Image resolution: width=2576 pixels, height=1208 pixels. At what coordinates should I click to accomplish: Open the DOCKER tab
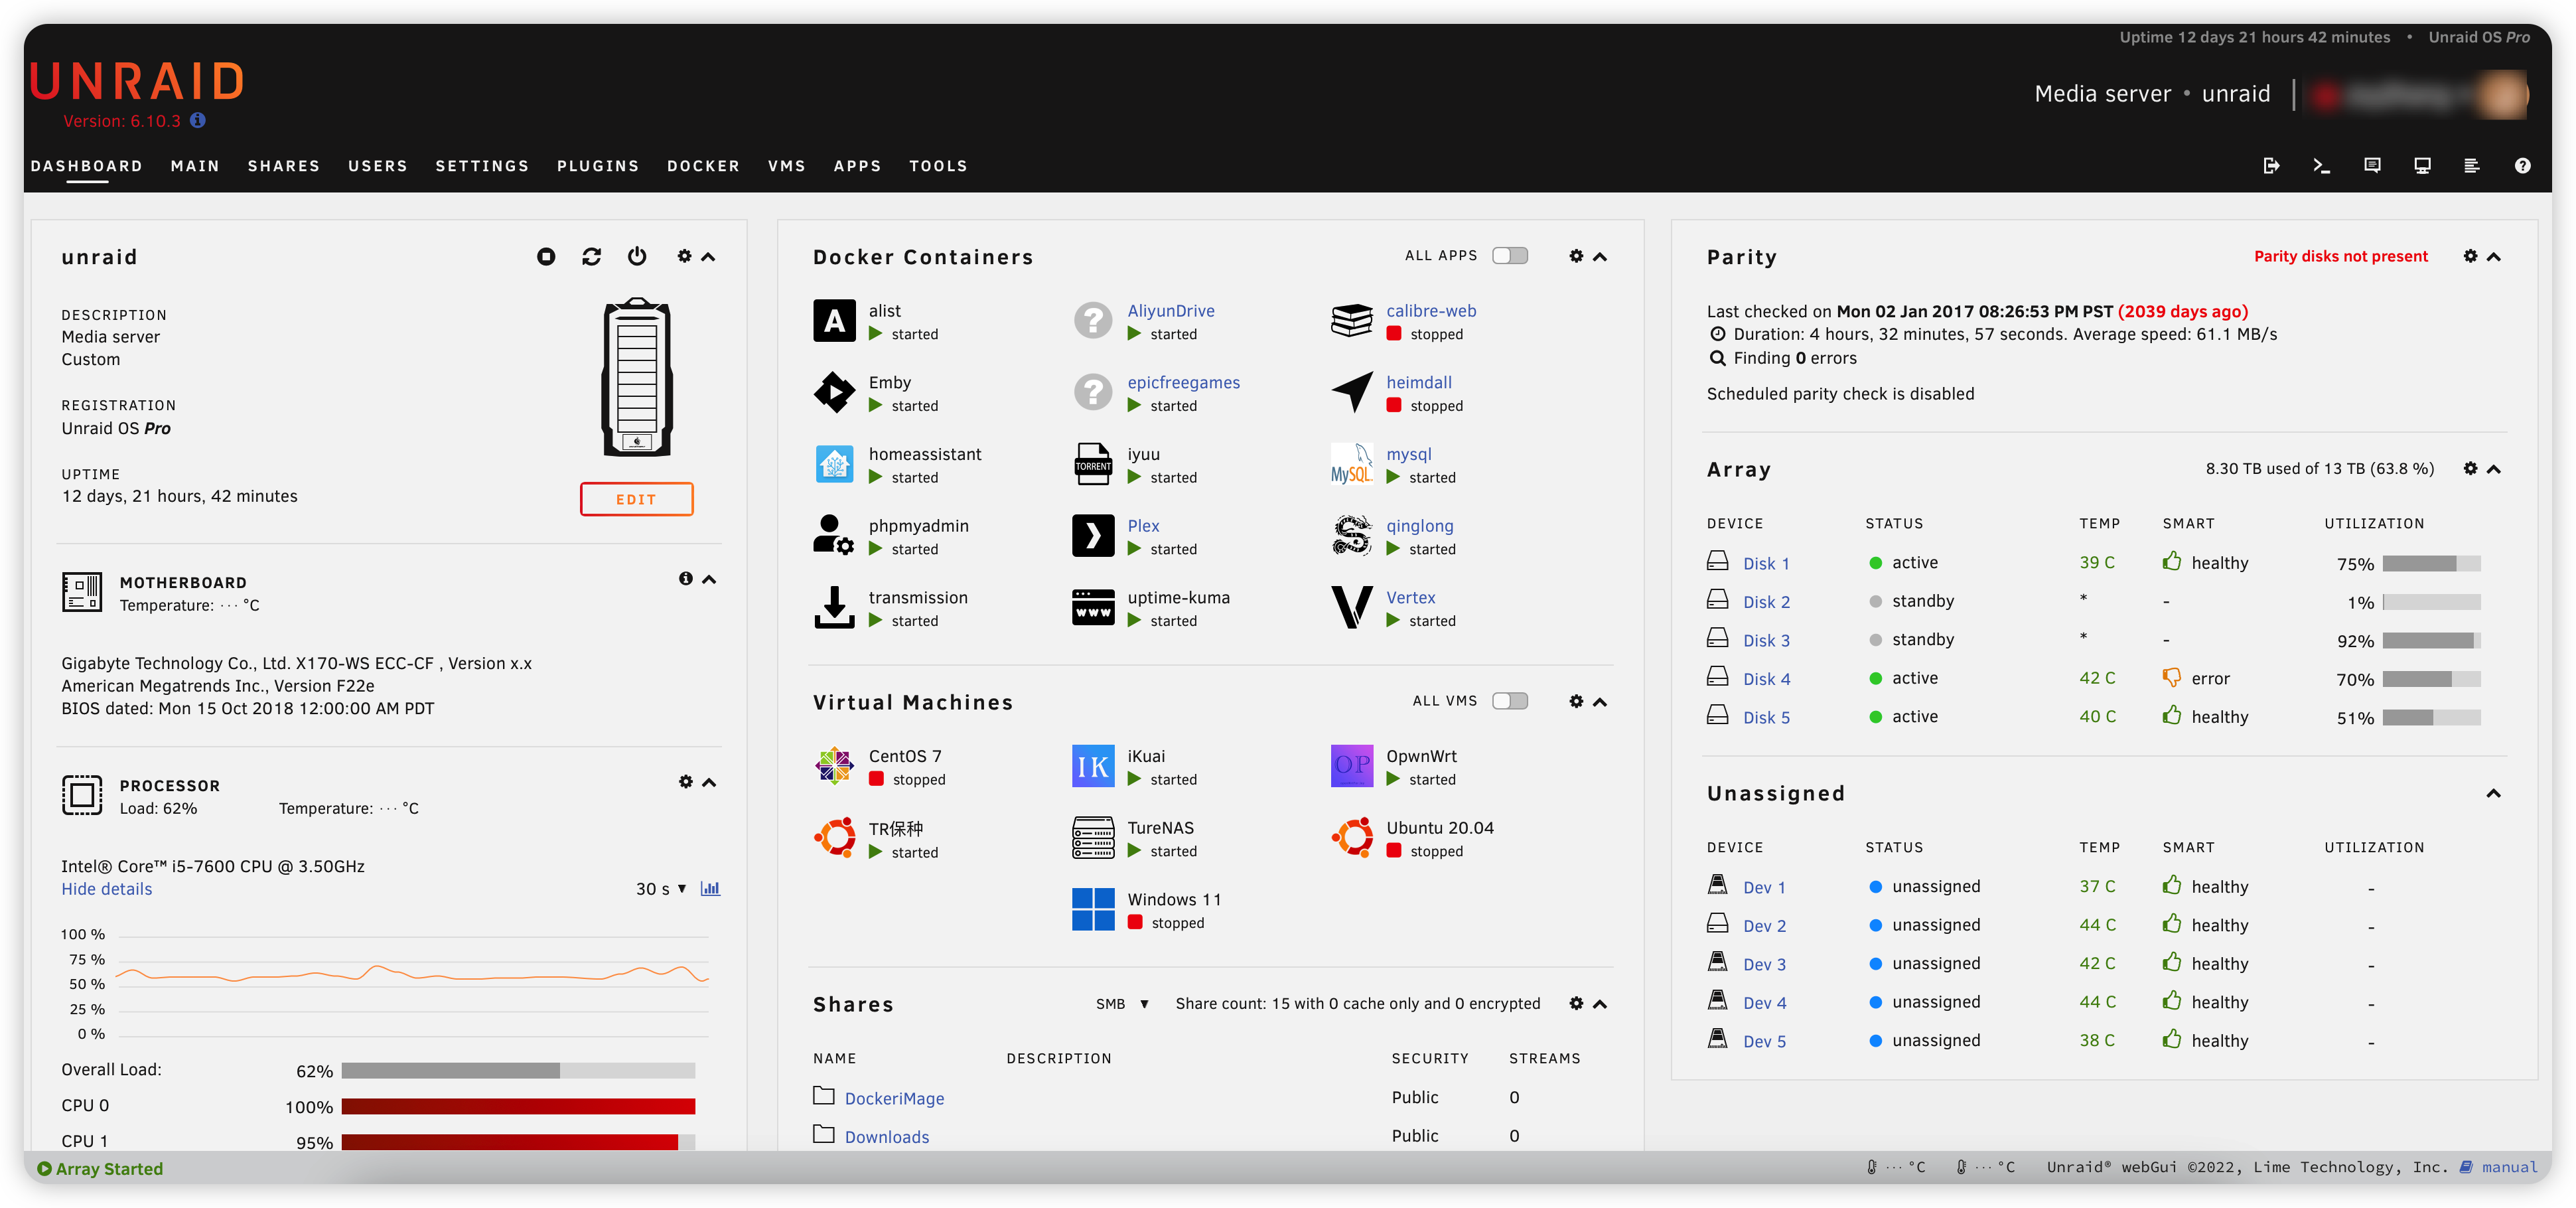pyautogui.click(x=704, y=166)
